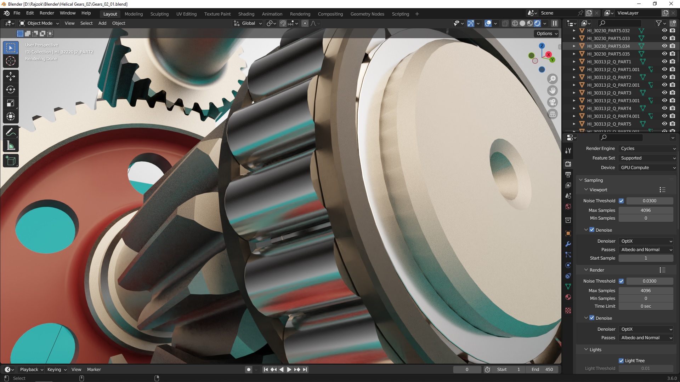
Task: Open Render Engine dropdown
Action: click(648, 149)
